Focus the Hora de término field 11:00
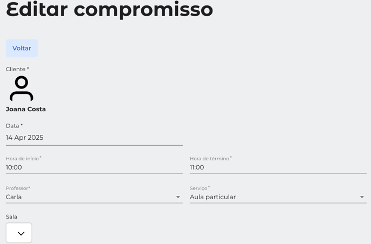 (278, 167)
